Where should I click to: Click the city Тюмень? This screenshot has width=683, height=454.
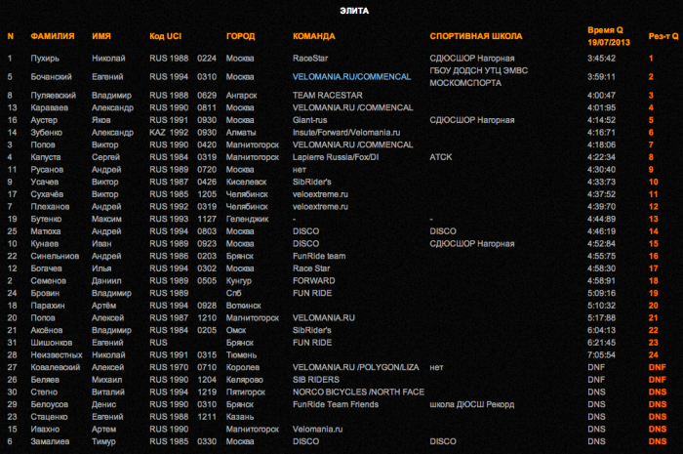pos(241,355)
